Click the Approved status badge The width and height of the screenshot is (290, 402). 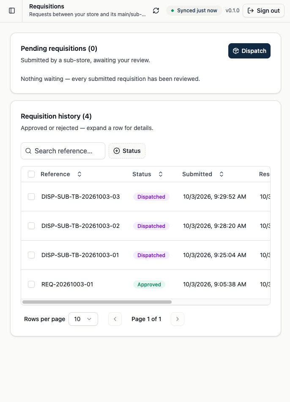(x=149, y=284)
